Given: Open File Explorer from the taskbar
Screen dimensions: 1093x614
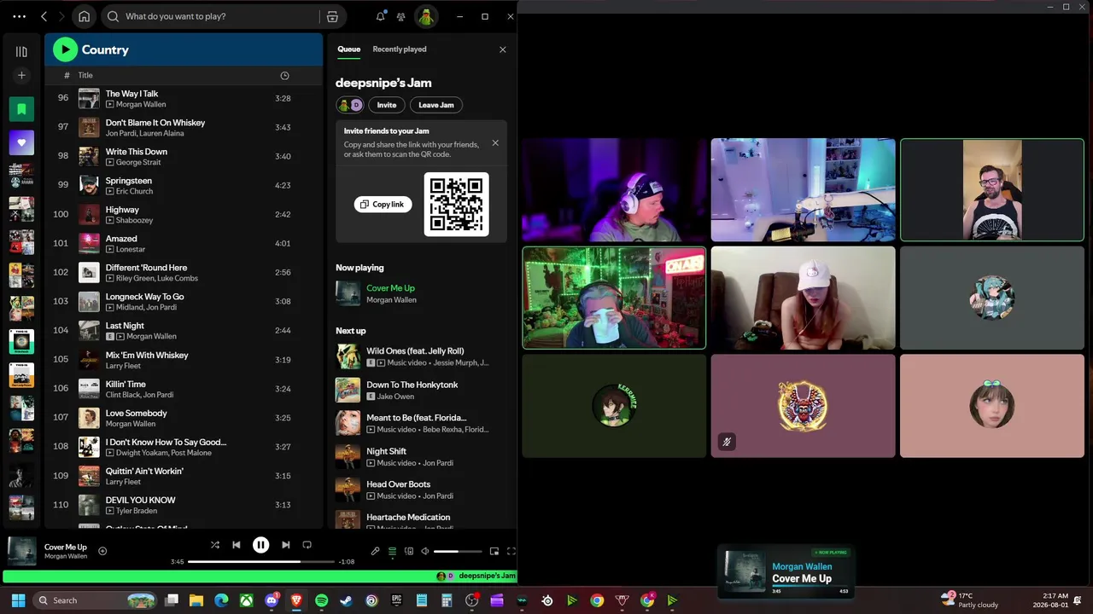Looking at the screenshot, I should [196, 600].
